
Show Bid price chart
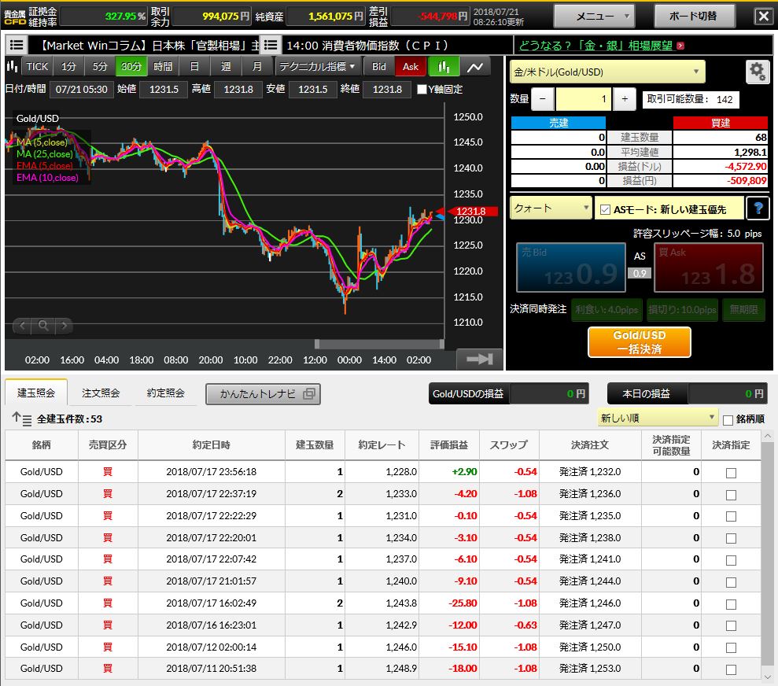[379, 66]
